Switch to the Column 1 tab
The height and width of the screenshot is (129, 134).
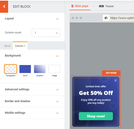[x=20, y=46]
